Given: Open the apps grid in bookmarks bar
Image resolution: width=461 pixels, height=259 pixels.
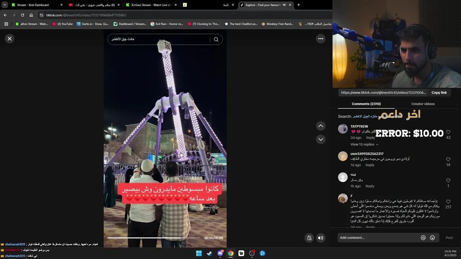Looking at the screenshot, I should [6, 24].
